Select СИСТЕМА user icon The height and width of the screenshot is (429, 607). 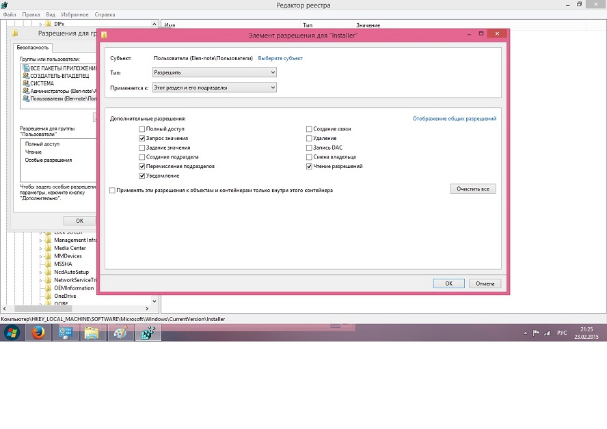point(26,83)
